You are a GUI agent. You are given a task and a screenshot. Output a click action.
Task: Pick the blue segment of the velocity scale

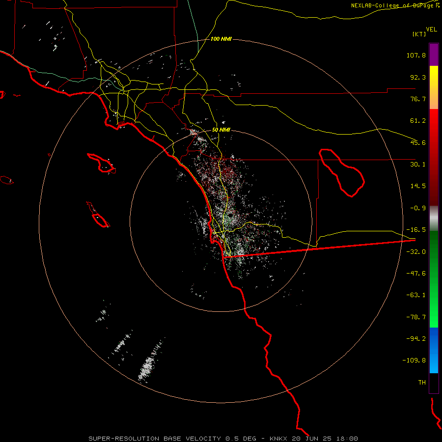pos(434,350)
